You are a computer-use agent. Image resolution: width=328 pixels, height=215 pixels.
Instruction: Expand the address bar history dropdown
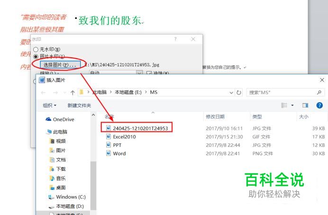pos(231,92)
